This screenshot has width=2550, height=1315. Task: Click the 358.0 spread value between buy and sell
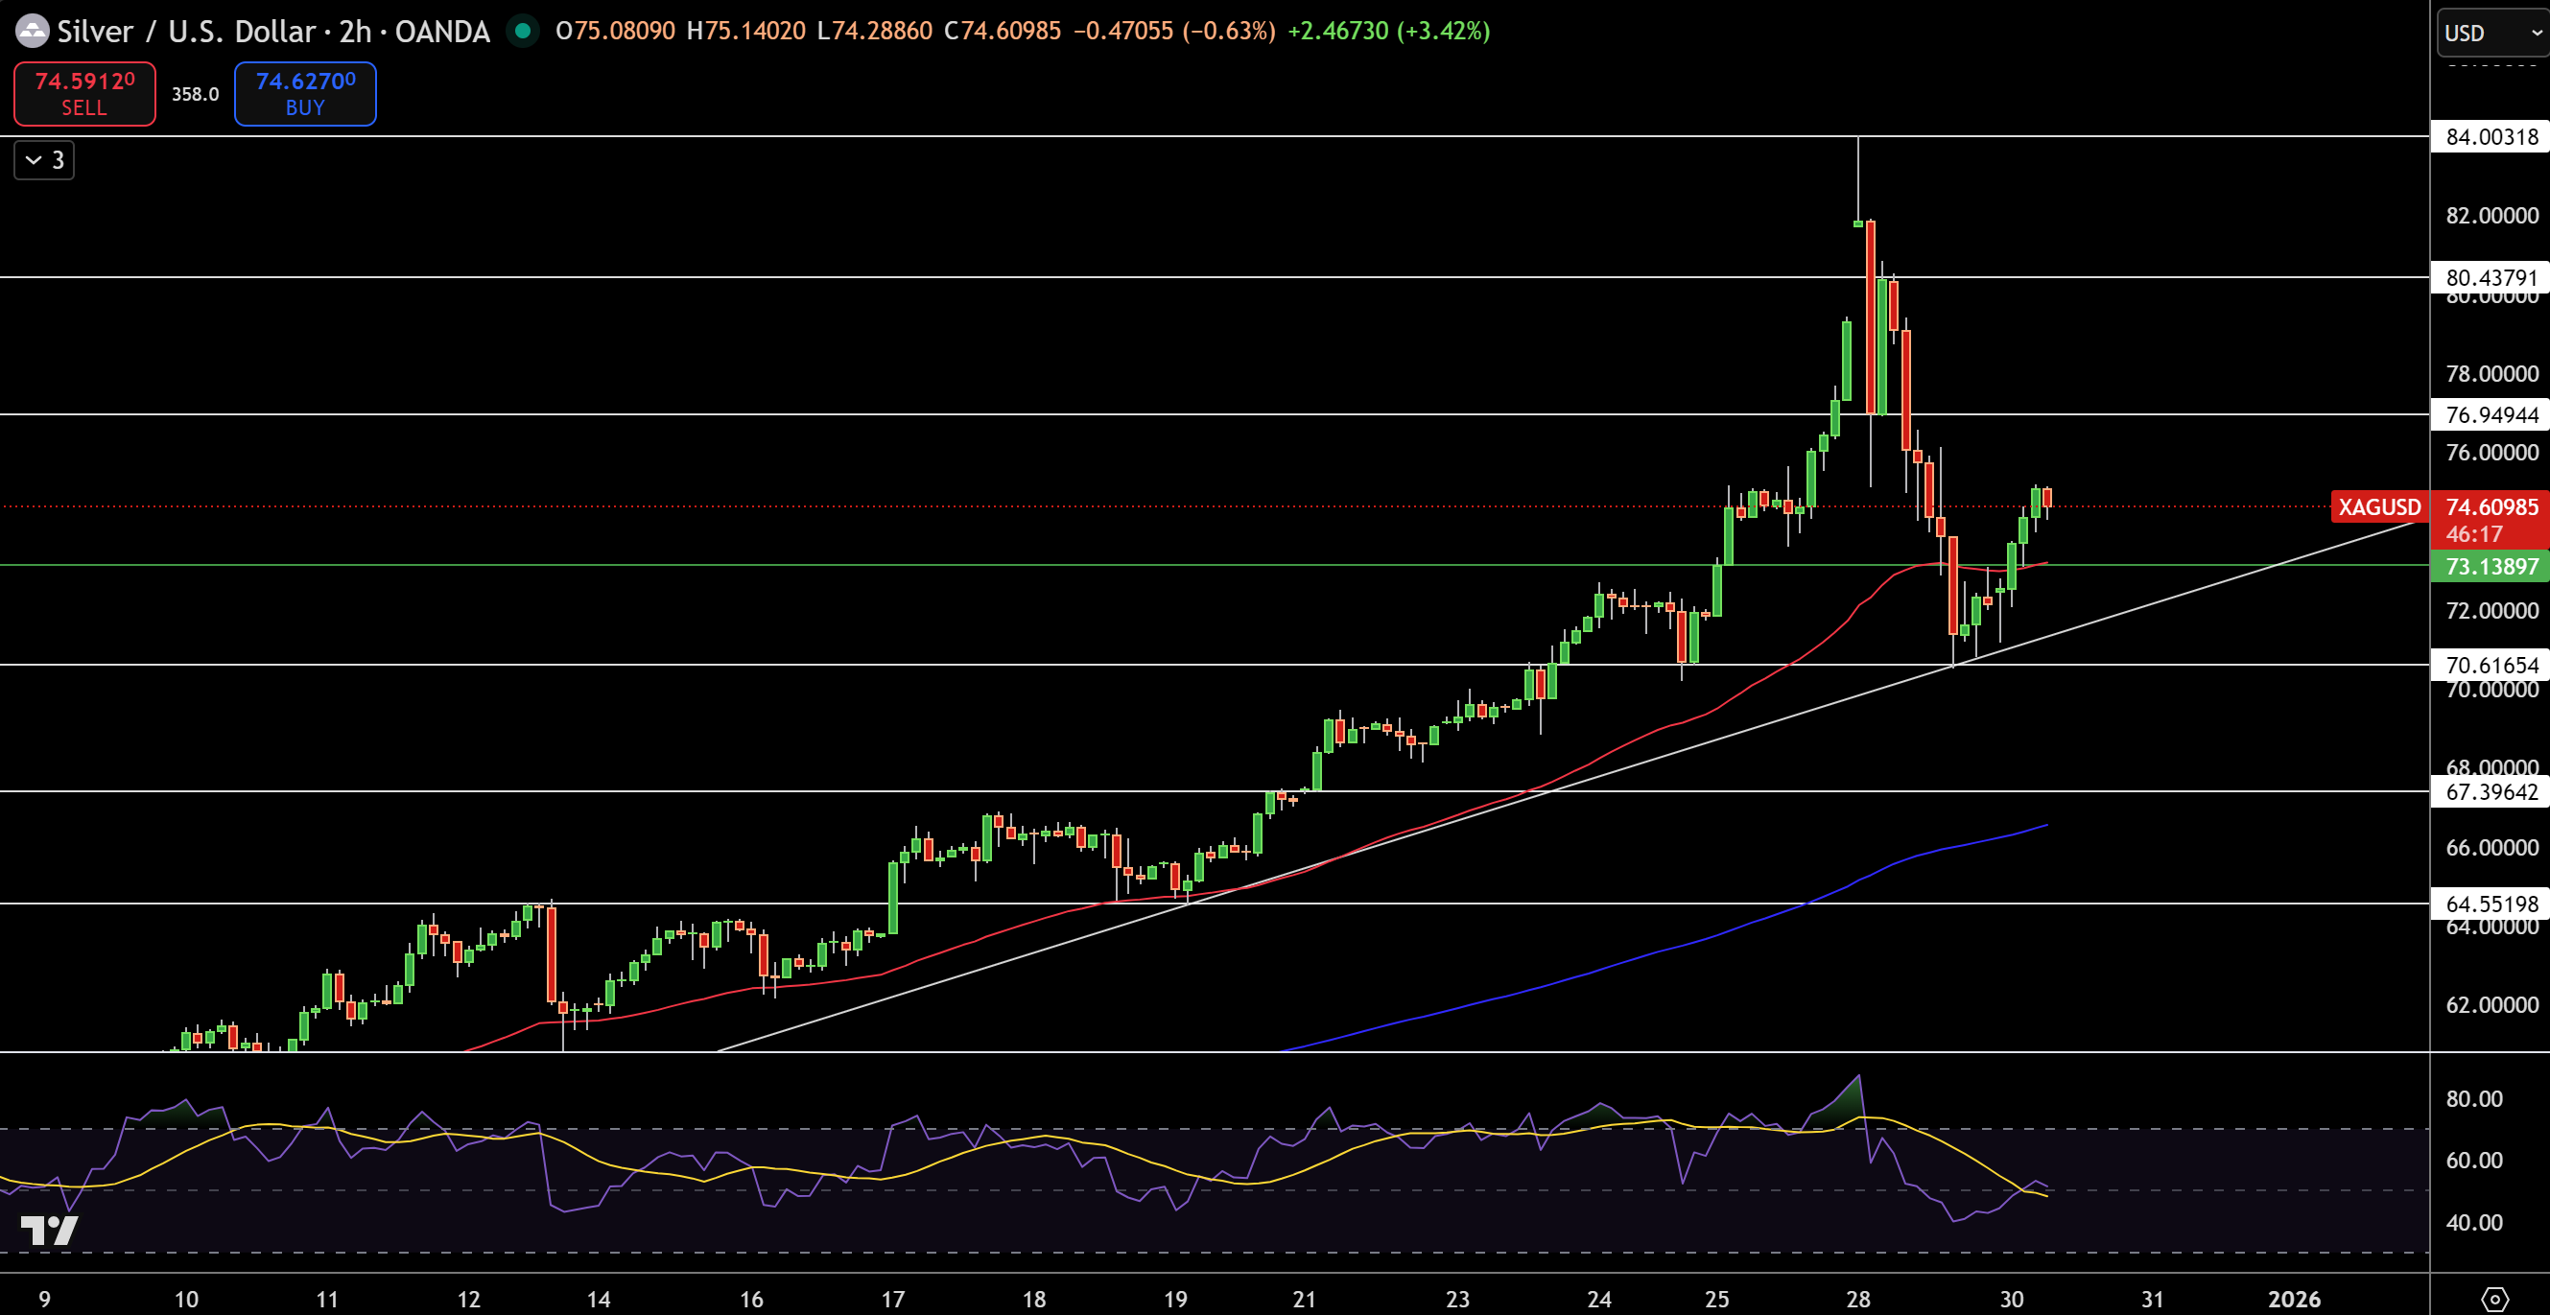[194, 94]
